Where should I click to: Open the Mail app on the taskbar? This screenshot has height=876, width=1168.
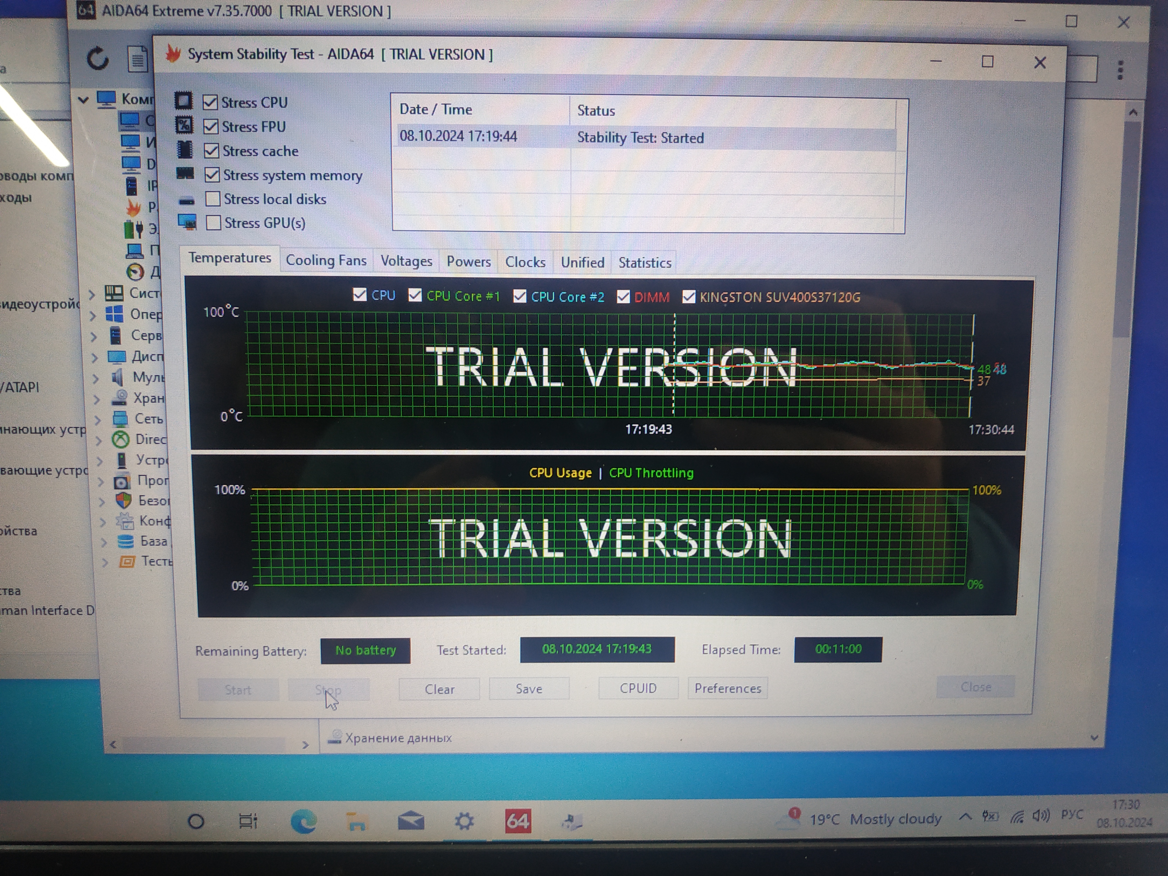click(x=411, y=821)
